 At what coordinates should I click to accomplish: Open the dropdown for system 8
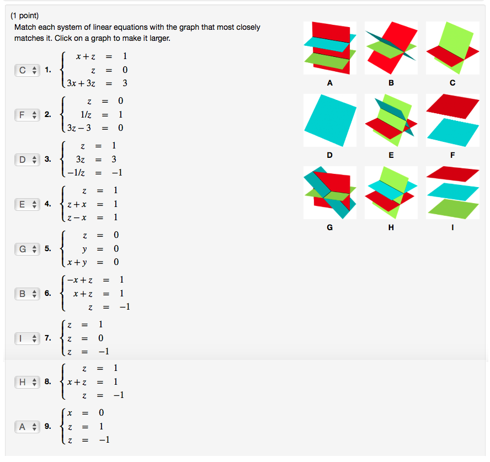[x=27, y=382]
